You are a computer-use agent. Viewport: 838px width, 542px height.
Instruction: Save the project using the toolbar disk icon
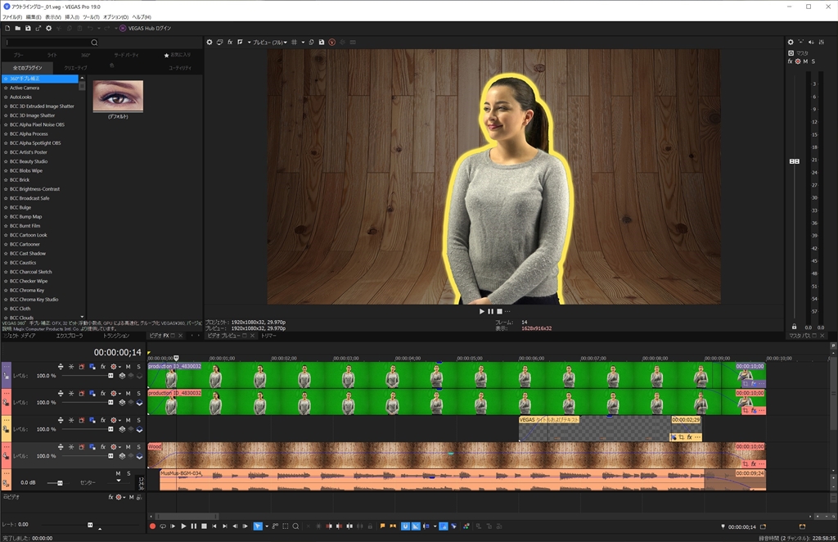(x=28, y=28)
